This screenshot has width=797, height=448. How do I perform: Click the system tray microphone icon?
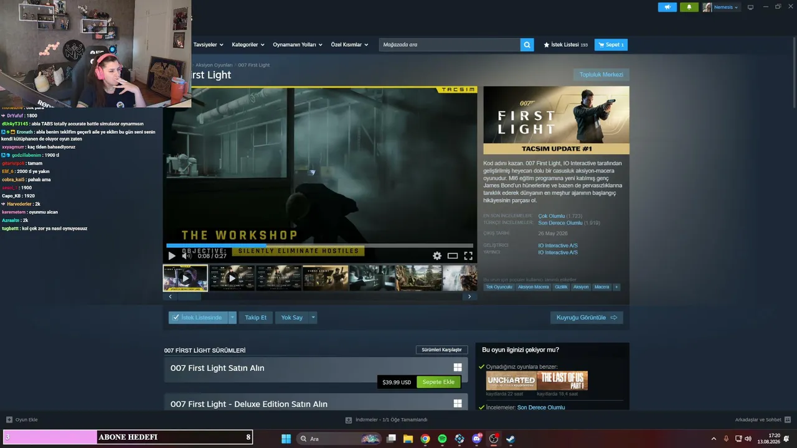pyautogui.click(x=726, y=439)
